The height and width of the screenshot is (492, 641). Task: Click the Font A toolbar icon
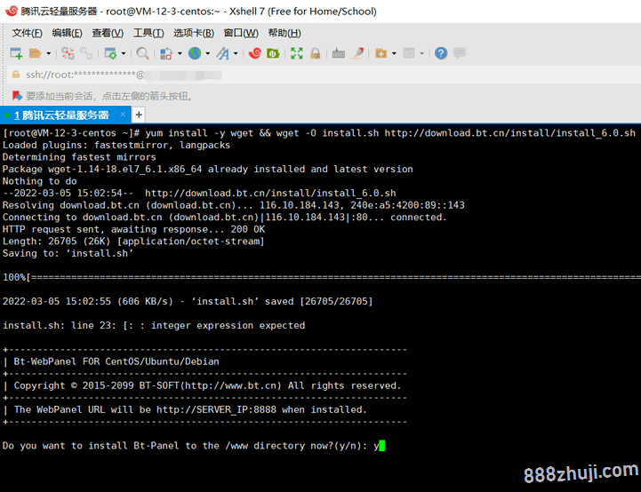pyautogui.click(x=223, y=53)
